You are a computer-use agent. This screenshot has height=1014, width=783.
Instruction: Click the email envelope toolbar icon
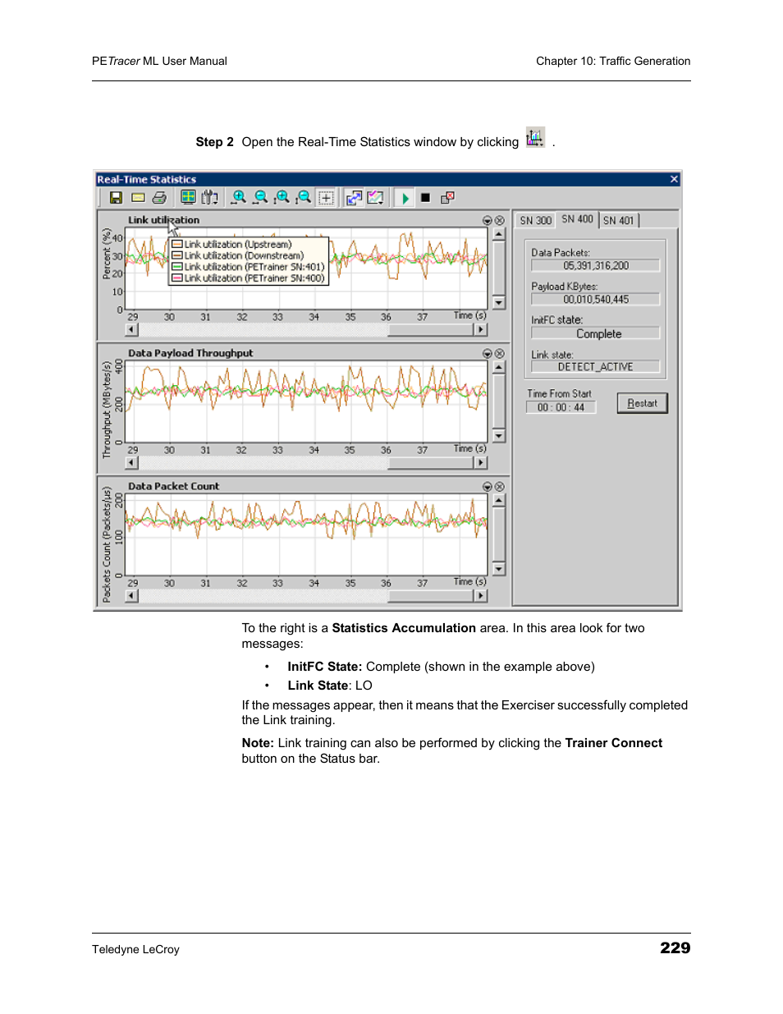[138, 198]
